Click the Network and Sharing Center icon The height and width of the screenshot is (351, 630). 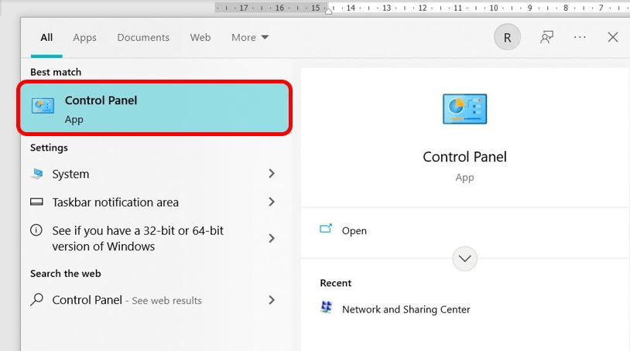[327, 307]
